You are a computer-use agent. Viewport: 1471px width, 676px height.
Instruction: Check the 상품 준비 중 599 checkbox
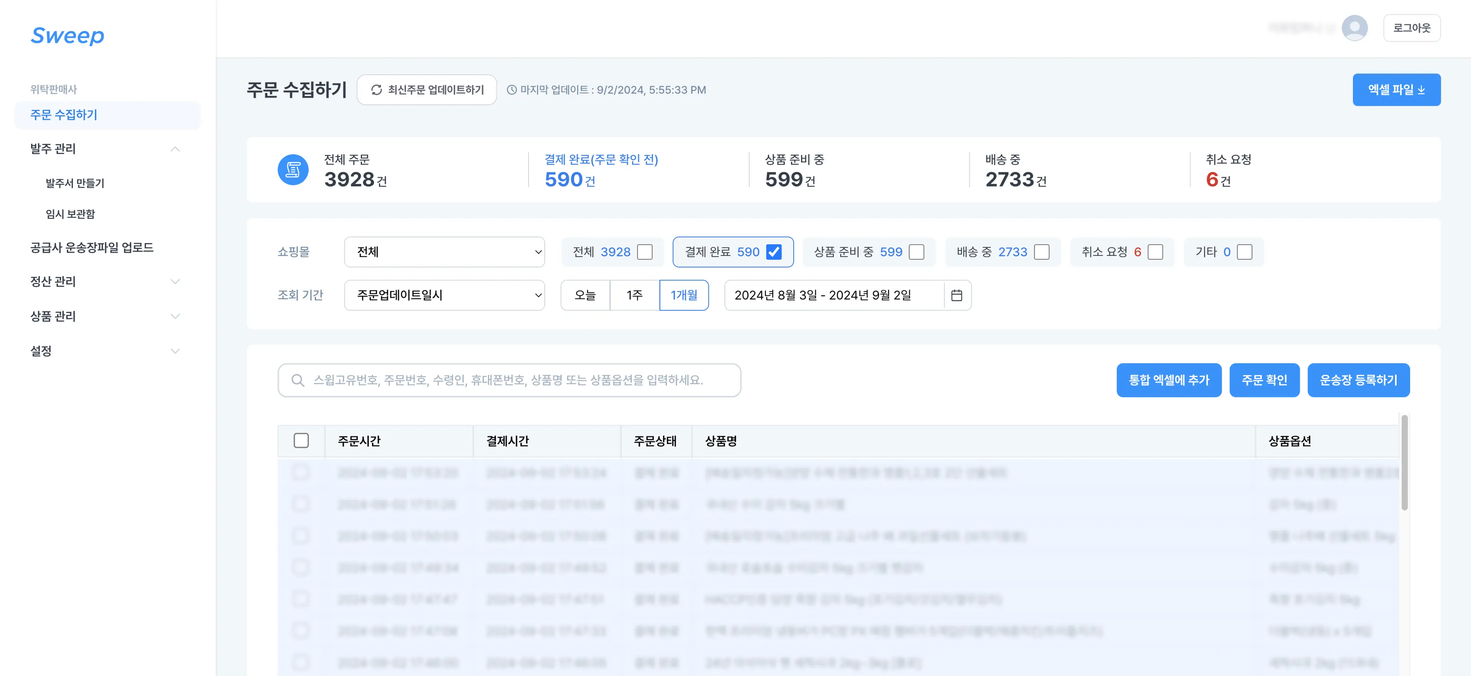pos(917,252)
